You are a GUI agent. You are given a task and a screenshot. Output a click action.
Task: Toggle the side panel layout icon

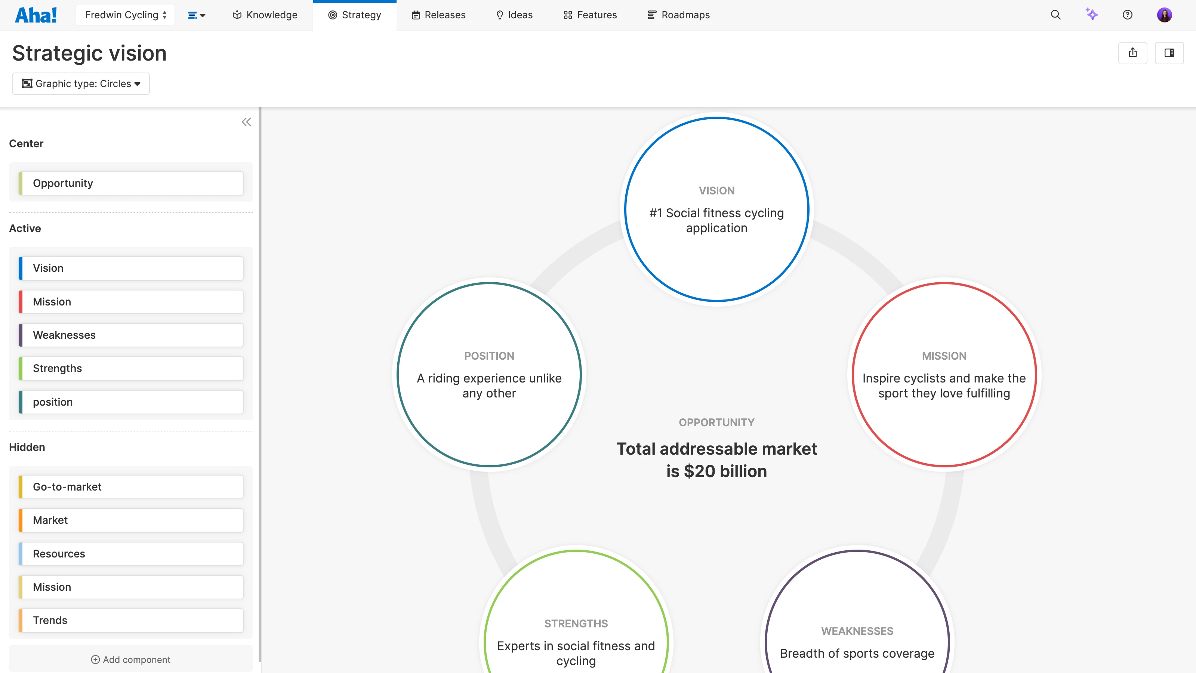coord(1169,52)
